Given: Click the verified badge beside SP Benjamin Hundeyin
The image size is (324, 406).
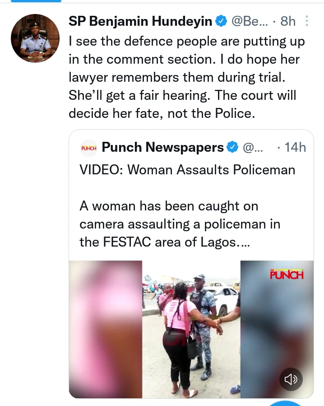Looking at the screenshot, I should [221, 21].
